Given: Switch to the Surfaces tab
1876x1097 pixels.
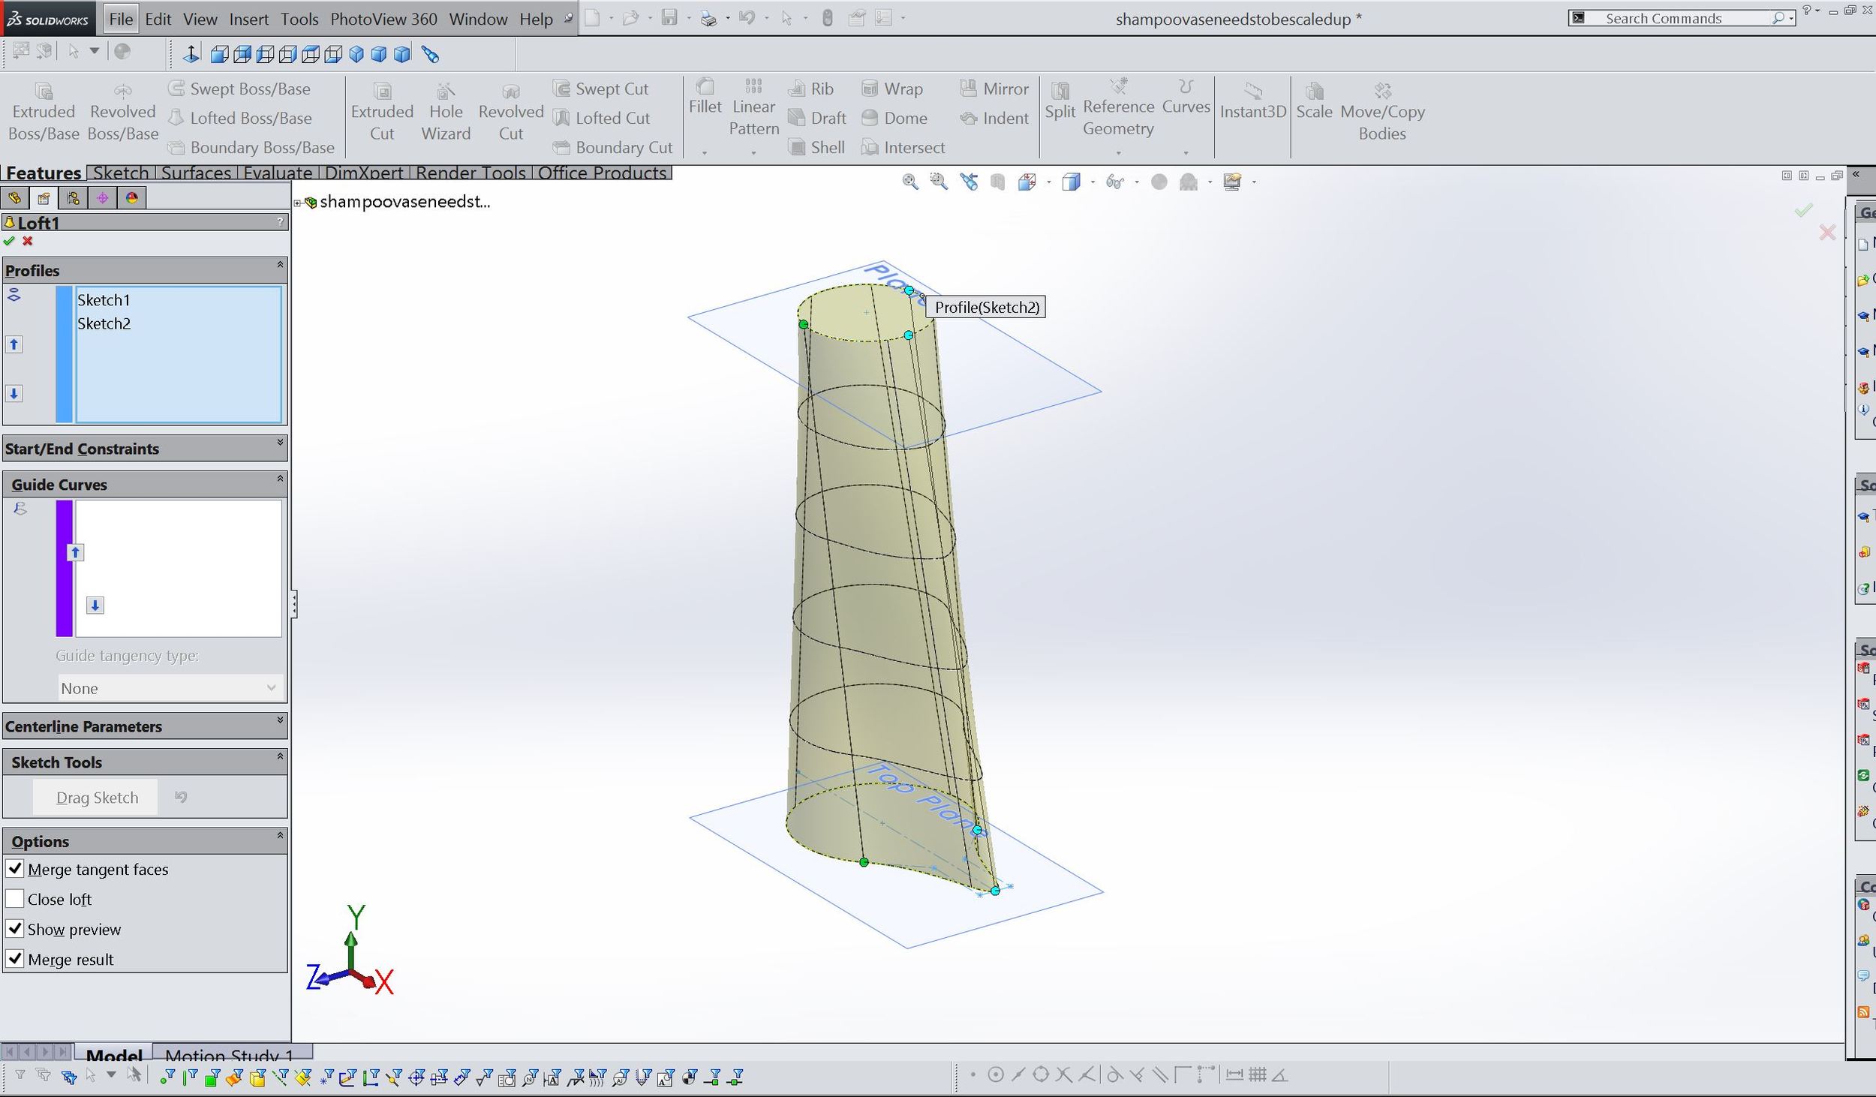Looking at the screenshot, I should click(196, 173).
